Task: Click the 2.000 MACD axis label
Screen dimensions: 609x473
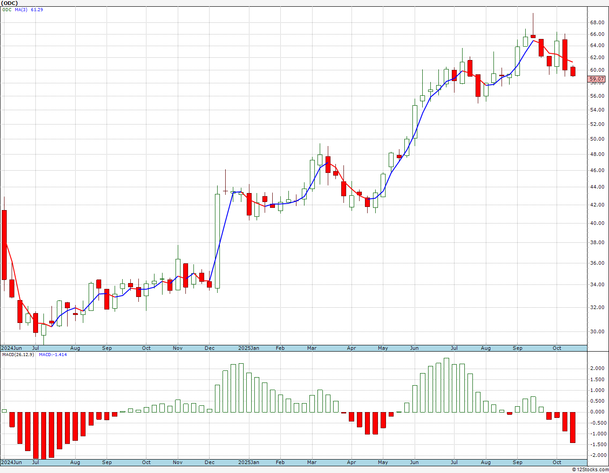Action: tap(597, 369)
